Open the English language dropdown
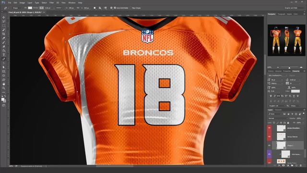Screen dimensions: 307x173 pyautogui.click(x=277, y=106)
